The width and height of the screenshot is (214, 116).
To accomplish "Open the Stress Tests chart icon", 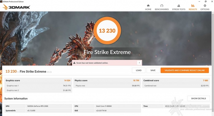I will pyautogui.click(x=178, y=5).
